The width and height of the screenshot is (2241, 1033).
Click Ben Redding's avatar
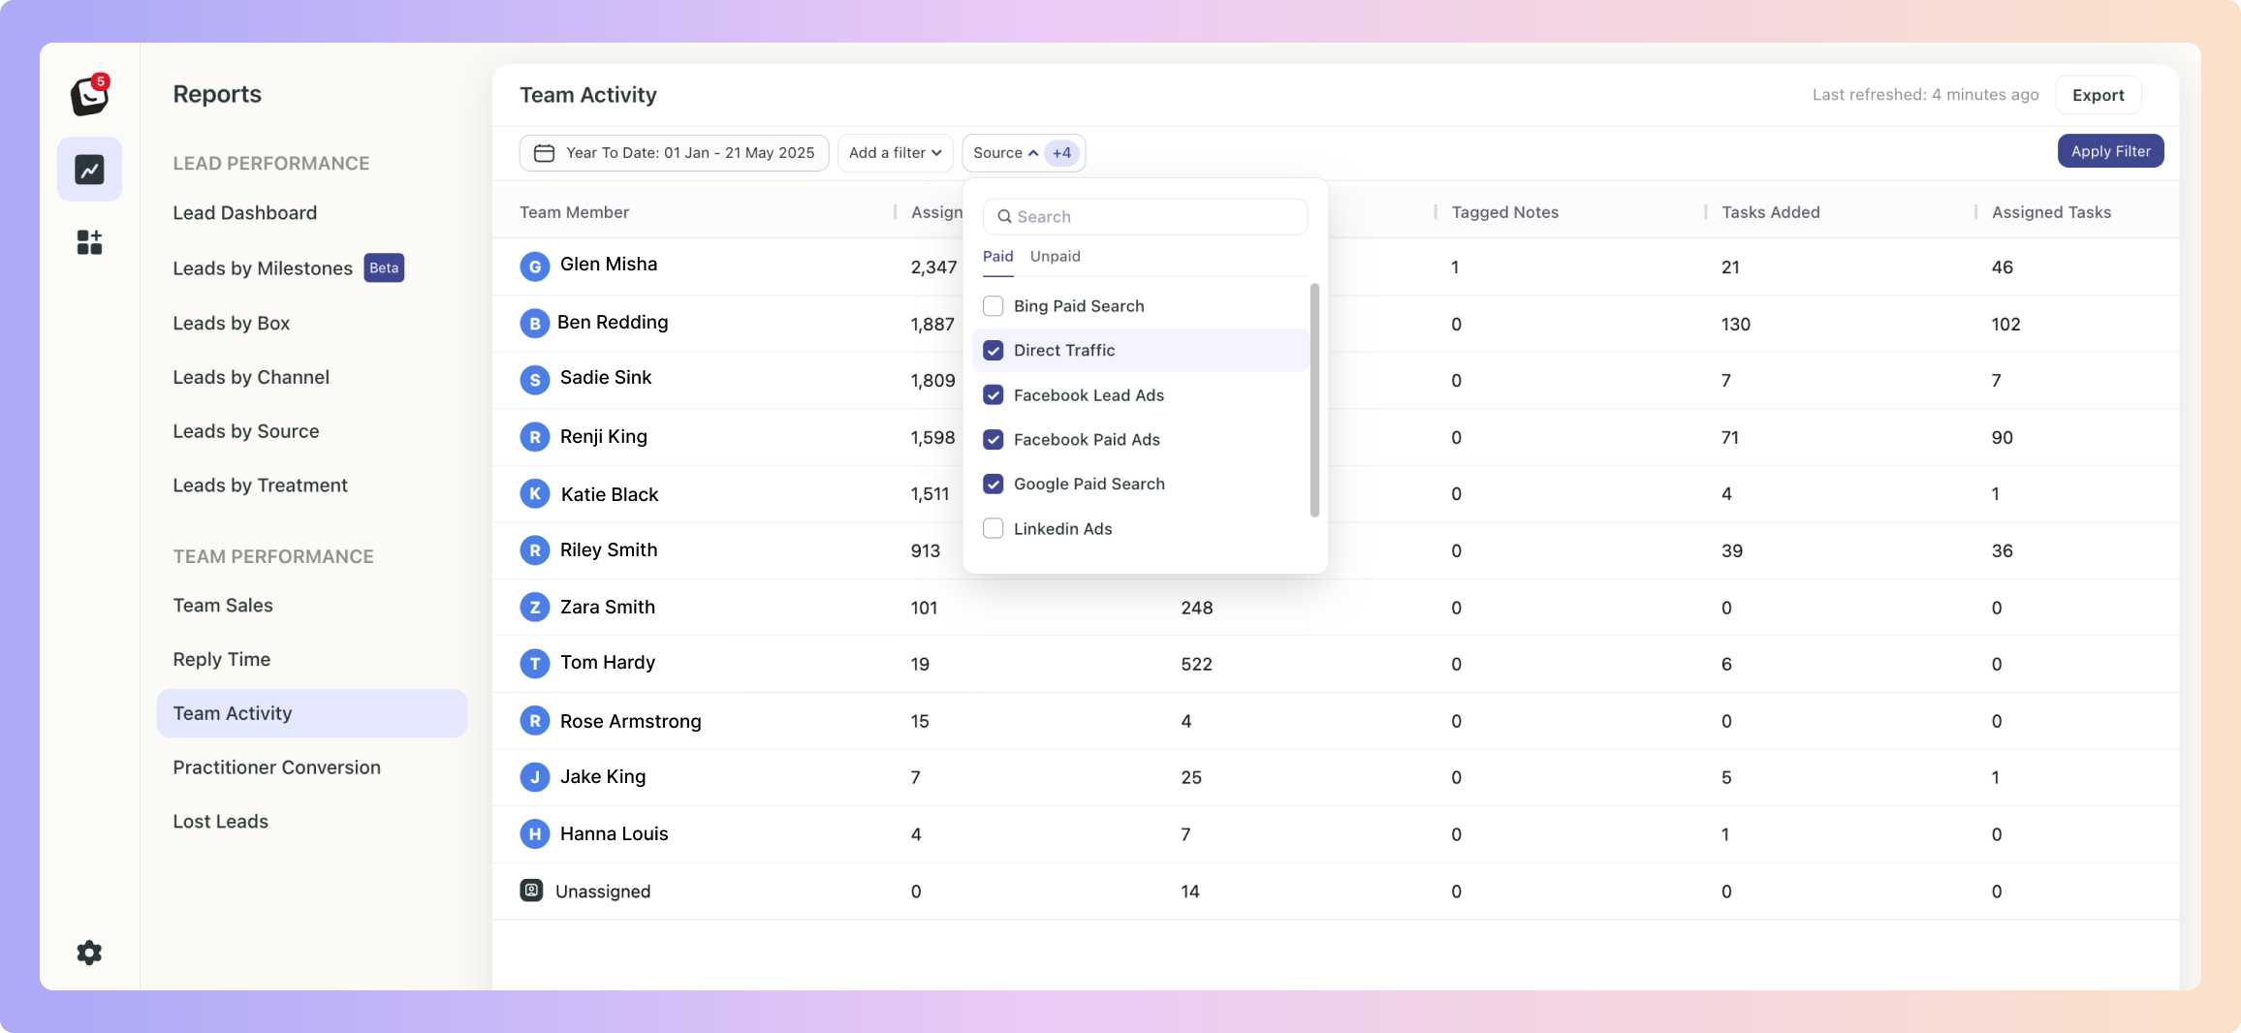535,323
